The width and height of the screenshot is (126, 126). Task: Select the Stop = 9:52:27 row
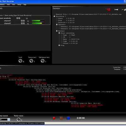tap(66, 20)
